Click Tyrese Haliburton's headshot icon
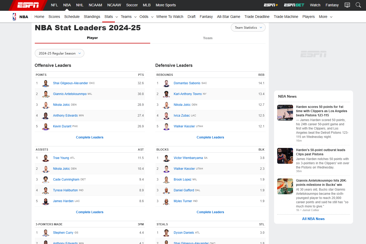 (46, 190)
